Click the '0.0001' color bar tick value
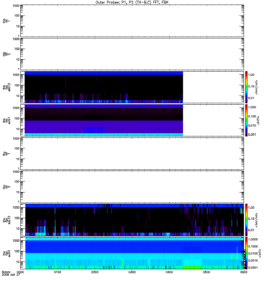 253,268
